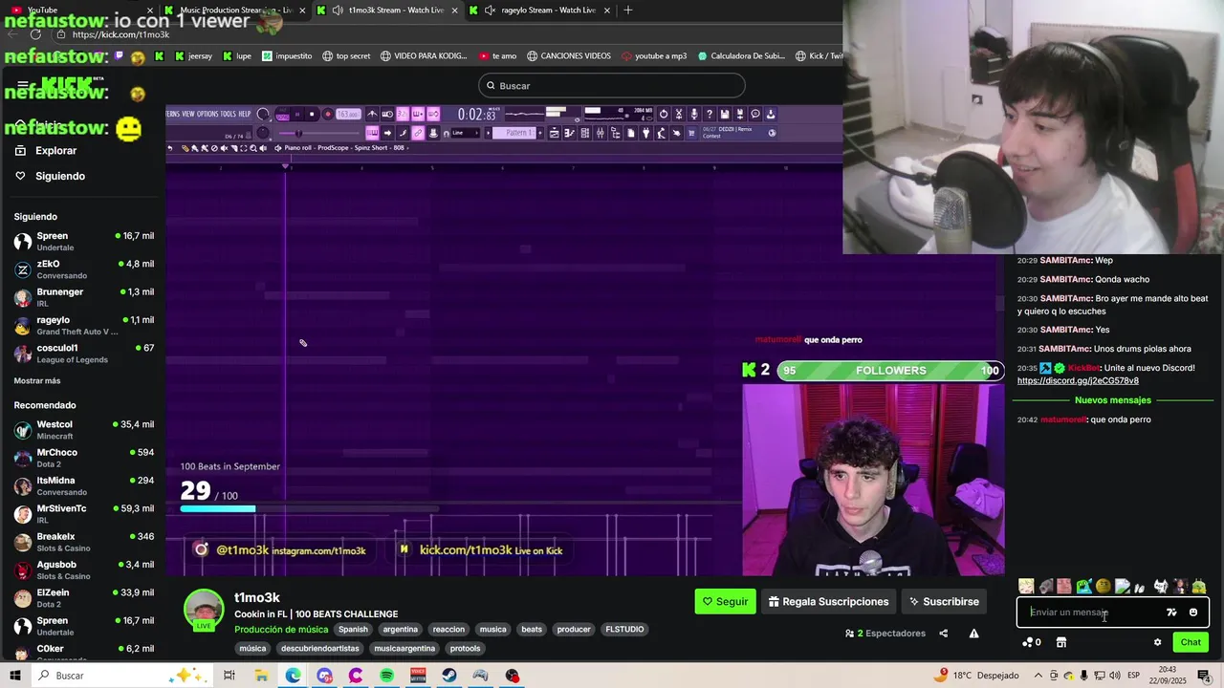
Task: Click the Seguir follow button
Action: 725,602
